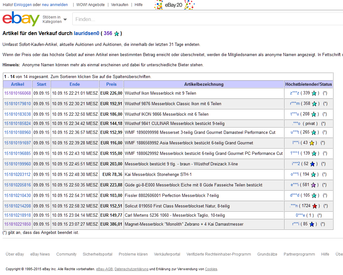Open Cookies link in the copyright line
The image size is (343, 275).
(211, 269)
